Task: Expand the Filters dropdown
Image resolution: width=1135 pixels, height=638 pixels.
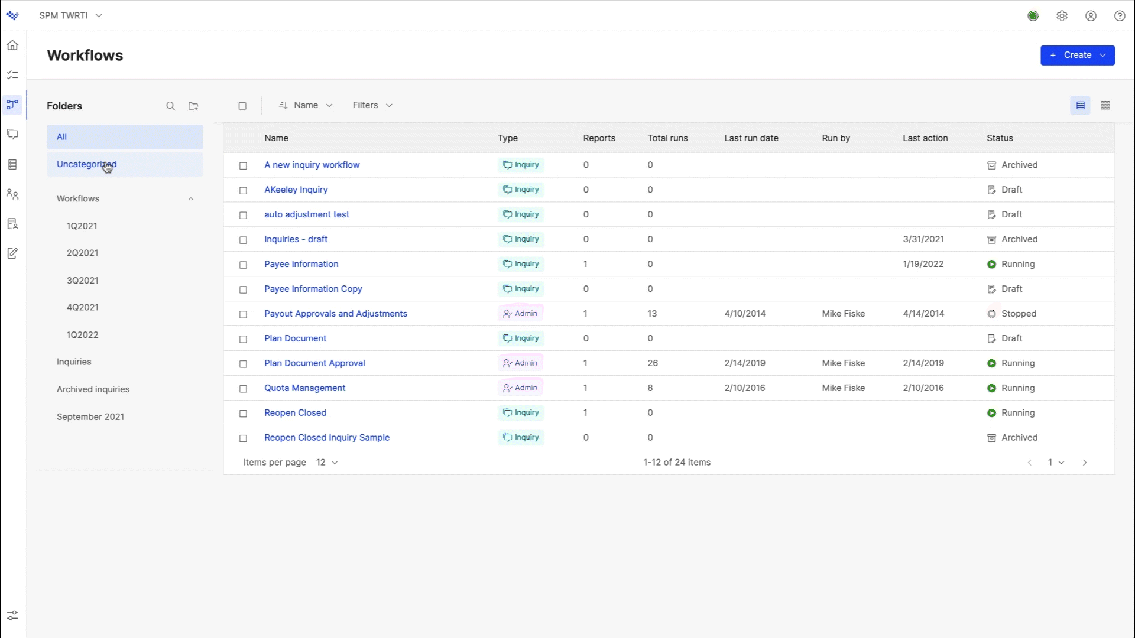Action: (372, 105)
